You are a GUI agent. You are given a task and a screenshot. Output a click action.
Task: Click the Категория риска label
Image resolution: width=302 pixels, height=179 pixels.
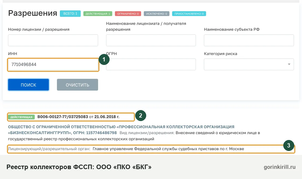click(220, 54)
